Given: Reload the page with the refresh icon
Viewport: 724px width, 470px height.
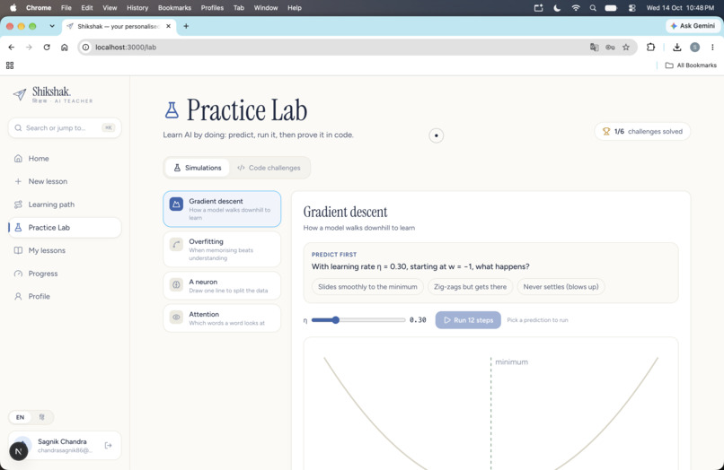Looking at the screenshot, I should point(47,47).
